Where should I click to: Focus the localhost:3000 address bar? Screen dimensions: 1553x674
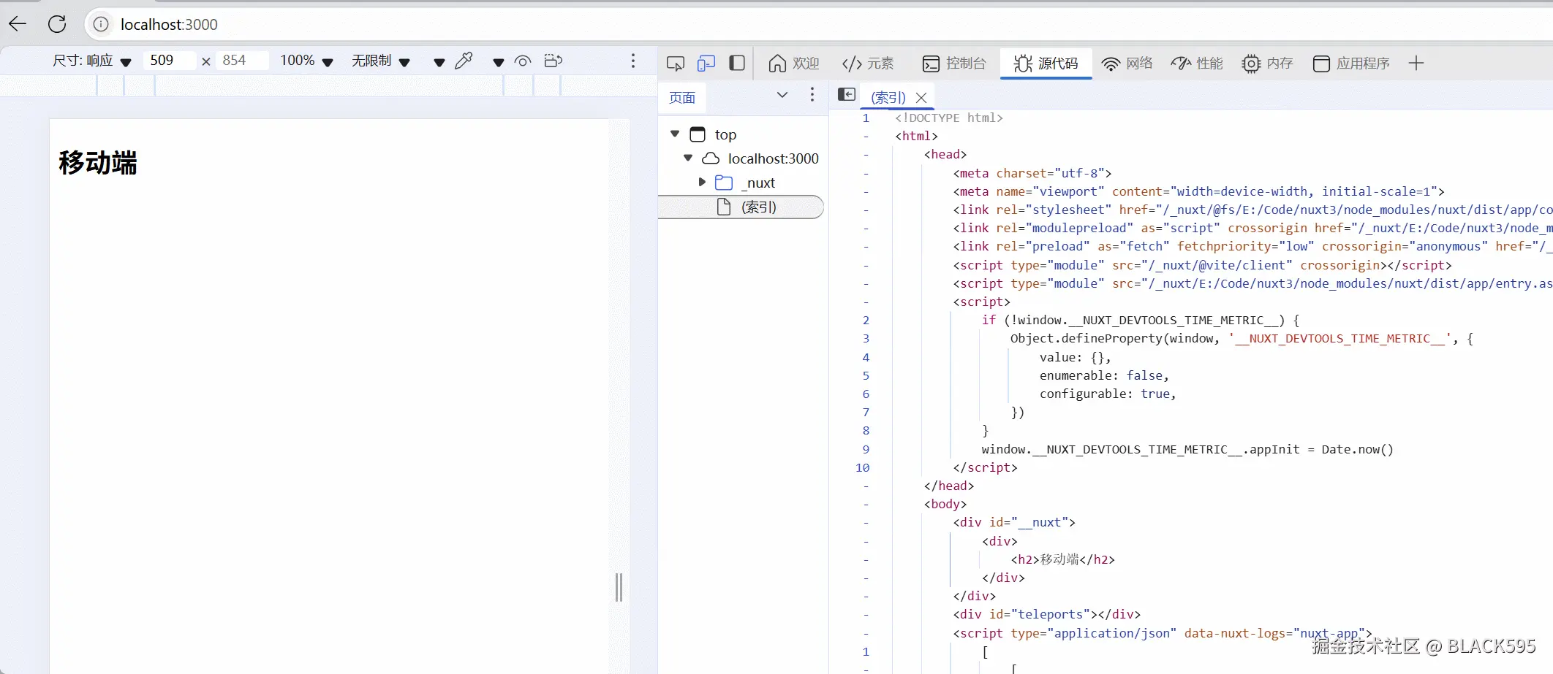[819, 24]
